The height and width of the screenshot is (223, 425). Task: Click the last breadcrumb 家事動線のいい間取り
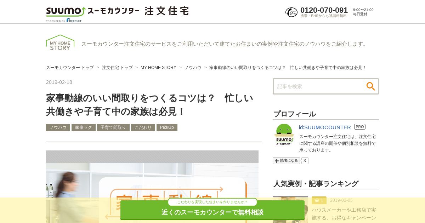[288, 68]
